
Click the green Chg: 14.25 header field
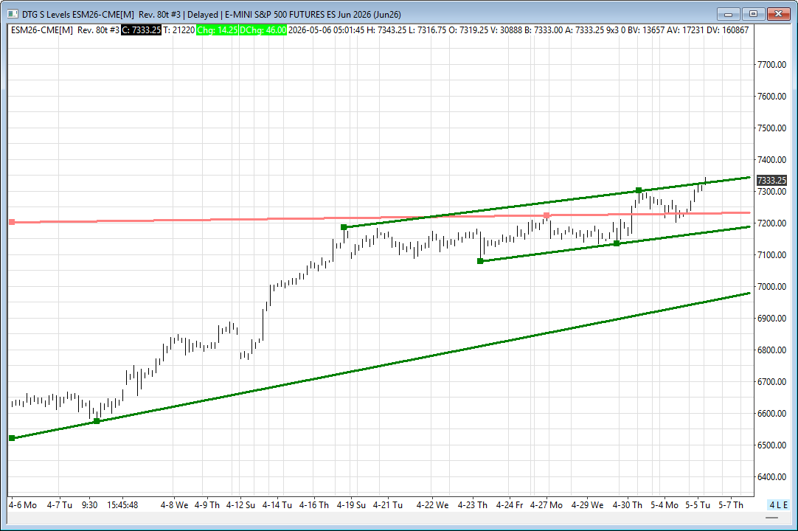[x=218, y=30]
